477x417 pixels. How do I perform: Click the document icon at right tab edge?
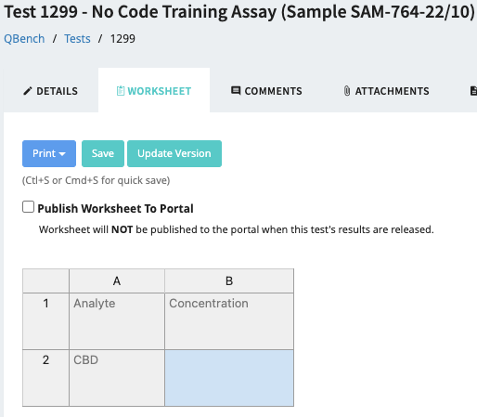pos(473,91)
